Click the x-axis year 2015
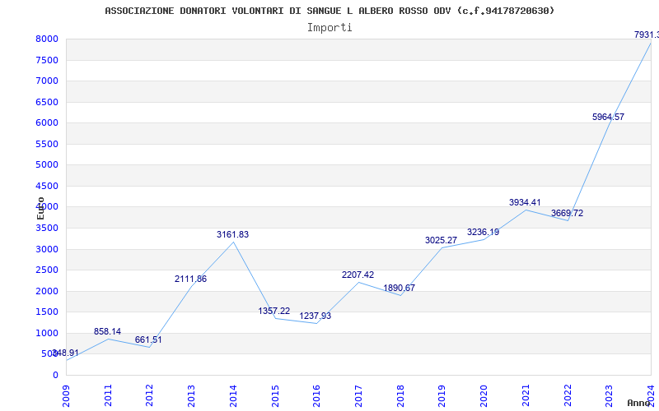Viewport: 659px width, 411px height. click(x=275, y=395)
